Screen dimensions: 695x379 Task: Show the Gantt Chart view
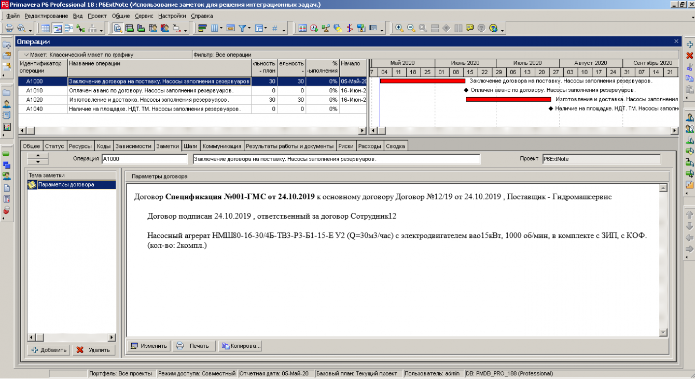(x=57, y=28)
